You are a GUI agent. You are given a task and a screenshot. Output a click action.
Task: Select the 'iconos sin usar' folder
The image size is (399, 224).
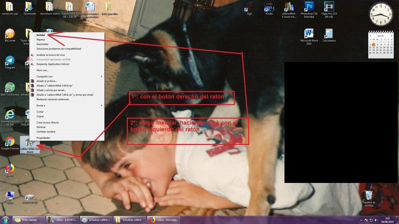tap(10, 8)
